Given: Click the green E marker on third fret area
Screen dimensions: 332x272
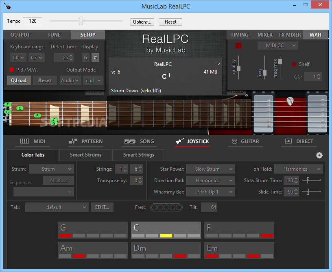Looking at the screenshot, I should pos(37,115).
